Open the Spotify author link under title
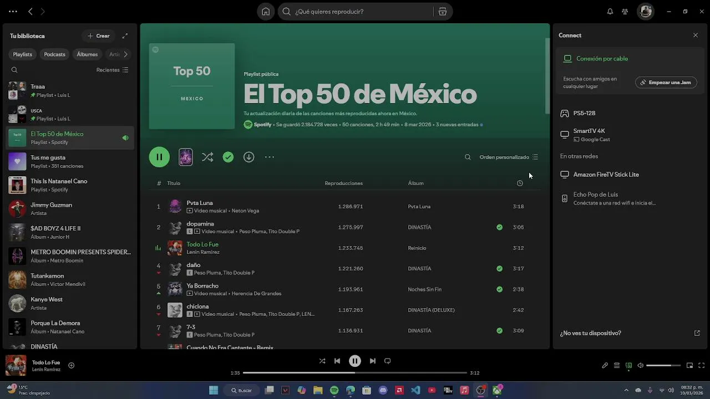 [x=262, y=125]
